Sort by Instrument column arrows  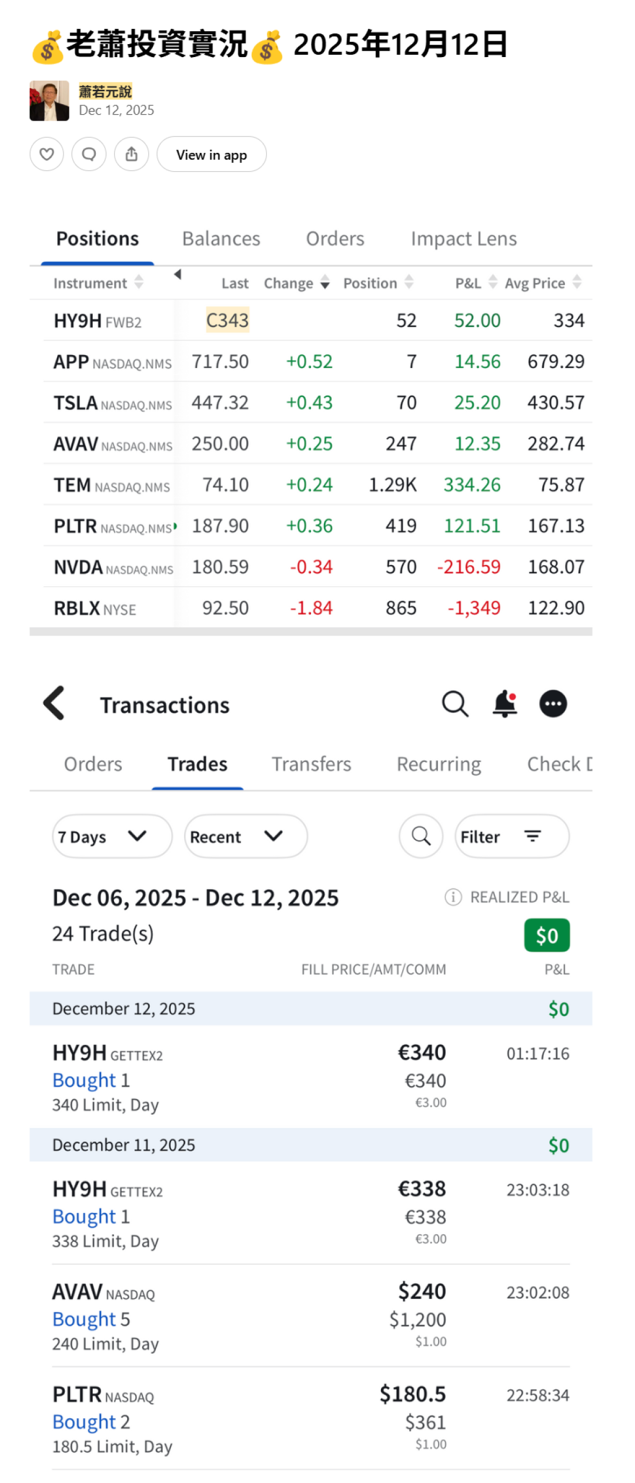(x=139, y=282)
